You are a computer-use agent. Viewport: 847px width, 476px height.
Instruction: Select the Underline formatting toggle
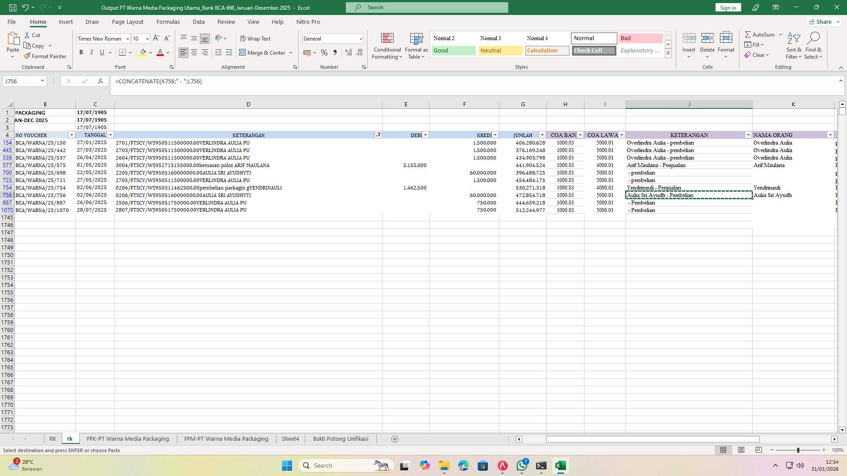tap(101, 52)
